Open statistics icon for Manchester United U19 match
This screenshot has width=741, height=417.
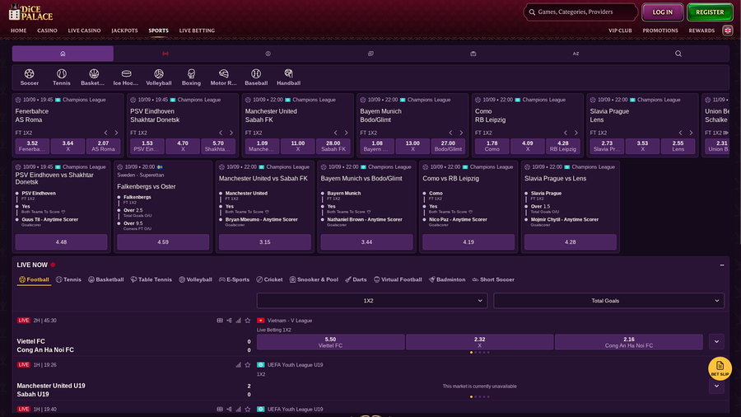(x=238, y=365)
